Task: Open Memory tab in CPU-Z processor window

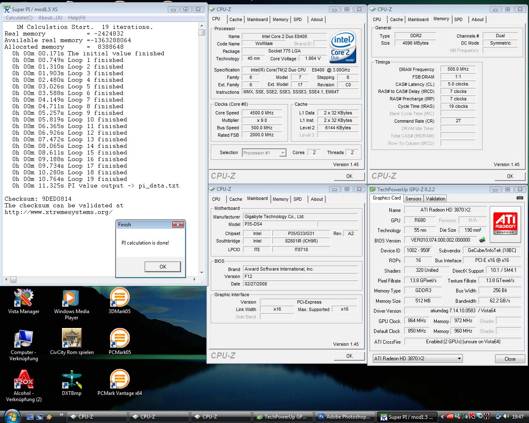Action: pos(281,19)
